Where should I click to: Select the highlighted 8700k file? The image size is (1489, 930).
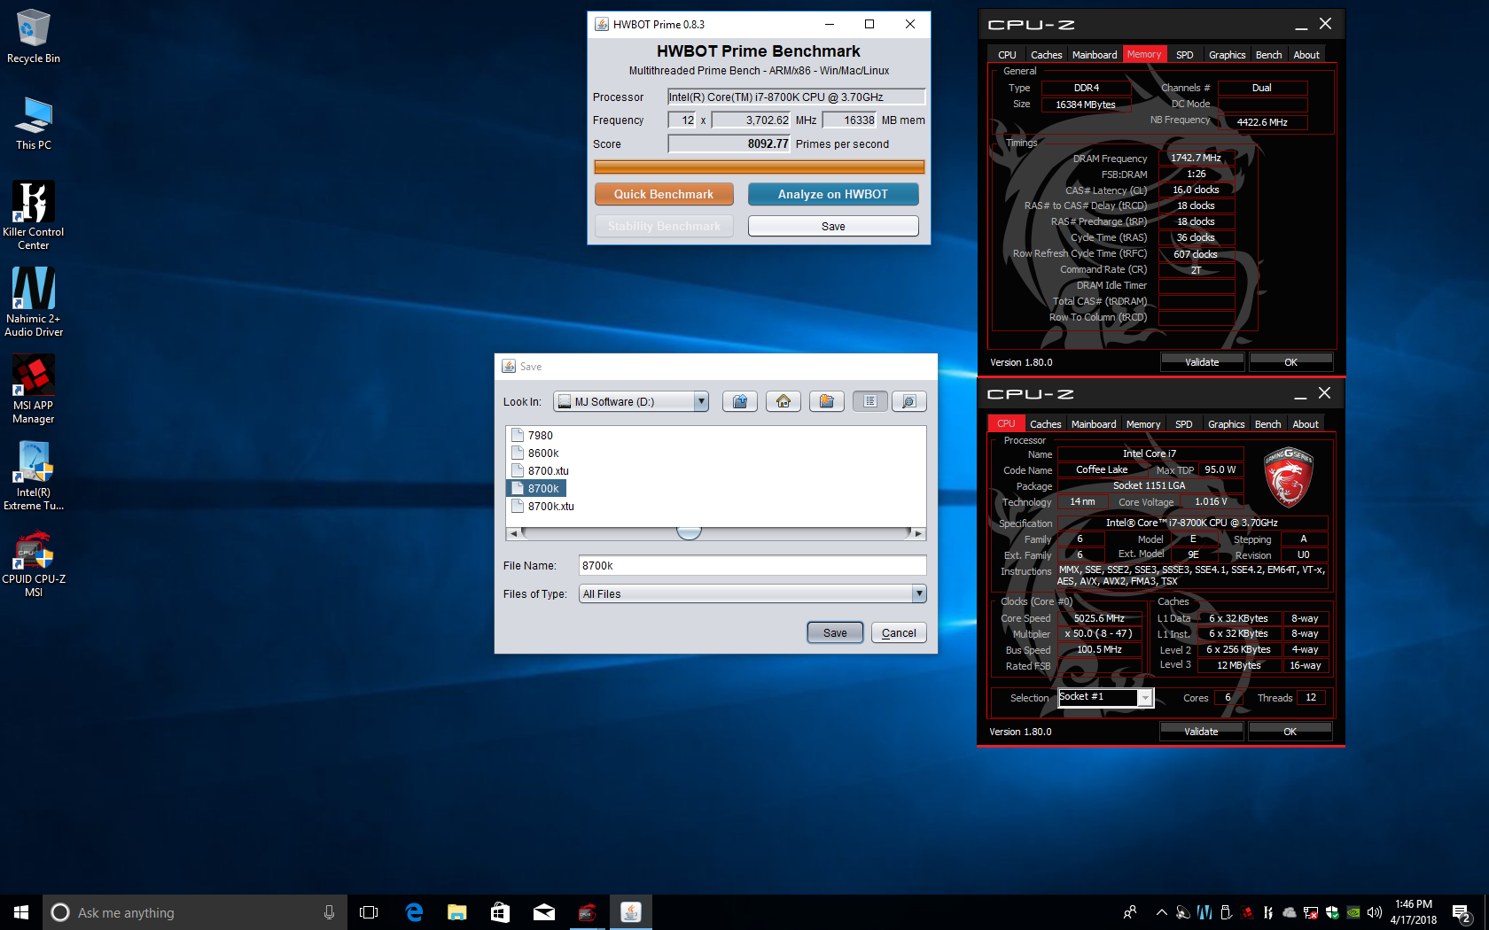click(535, 488)
